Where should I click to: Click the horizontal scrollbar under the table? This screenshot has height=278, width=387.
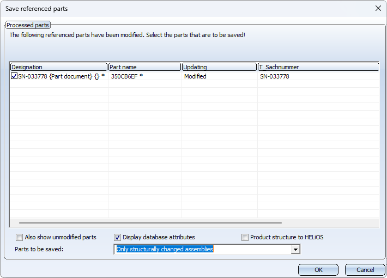coord(150,223)
